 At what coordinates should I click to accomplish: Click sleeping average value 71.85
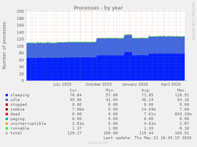click(x=147, y=95)
